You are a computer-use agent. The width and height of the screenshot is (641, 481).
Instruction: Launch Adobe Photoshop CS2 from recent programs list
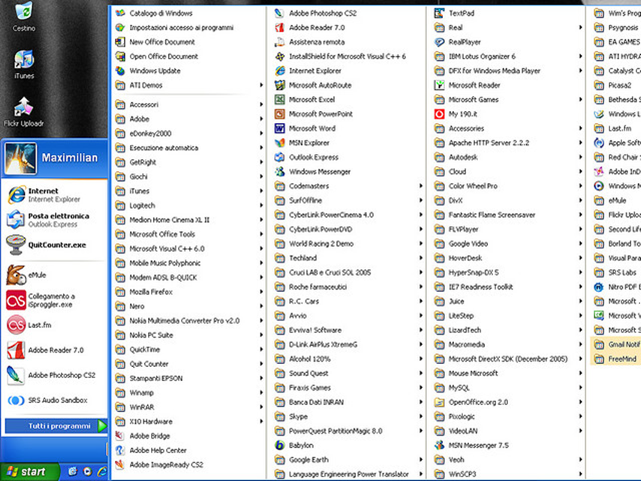coord(51,375)
